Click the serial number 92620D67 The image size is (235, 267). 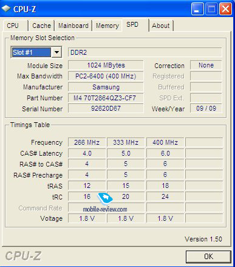[x=106, y=108]
